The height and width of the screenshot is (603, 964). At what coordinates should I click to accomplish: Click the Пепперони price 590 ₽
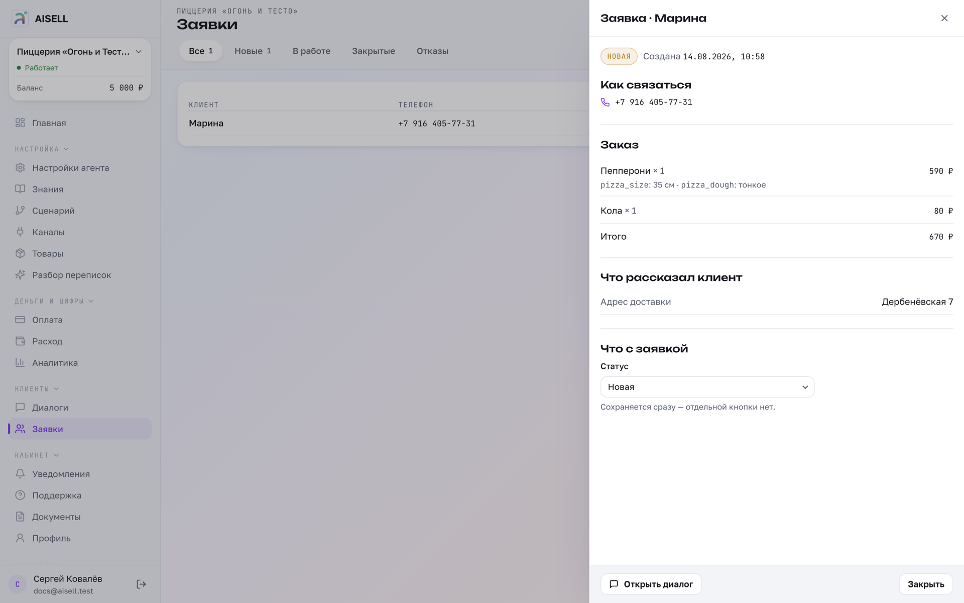click(x=940, y=171)
